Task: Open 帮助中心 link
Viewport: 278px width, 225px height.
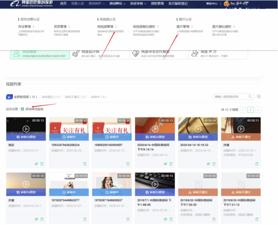Action: pyautogui.click(x=212, y=4)
